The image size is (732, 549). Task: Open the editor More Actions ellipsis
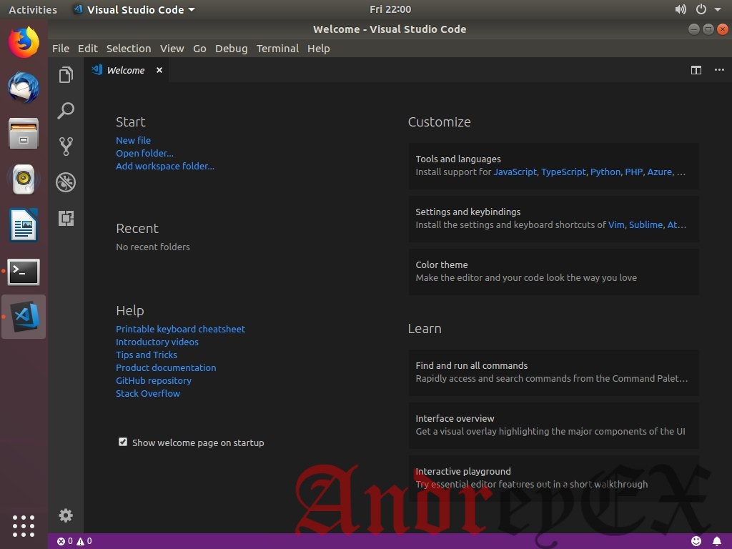pos(719,70)
